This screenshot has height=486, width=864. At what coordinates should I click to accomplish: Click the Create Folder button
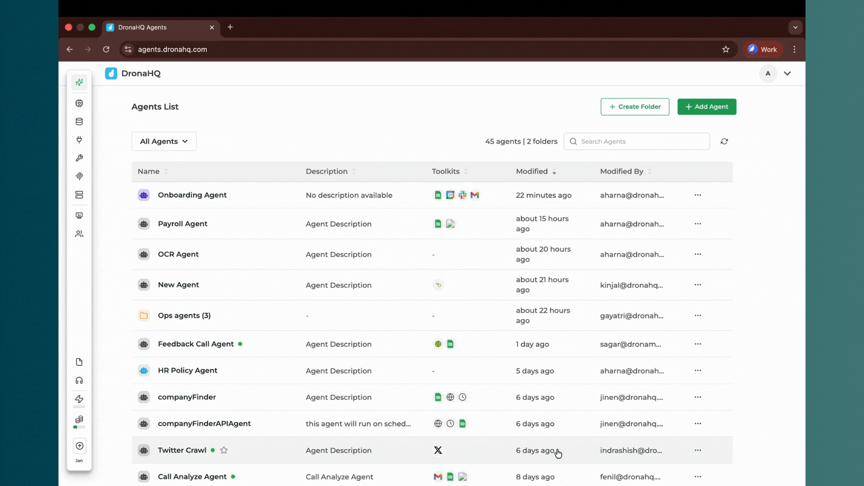[x=635, y=107]
